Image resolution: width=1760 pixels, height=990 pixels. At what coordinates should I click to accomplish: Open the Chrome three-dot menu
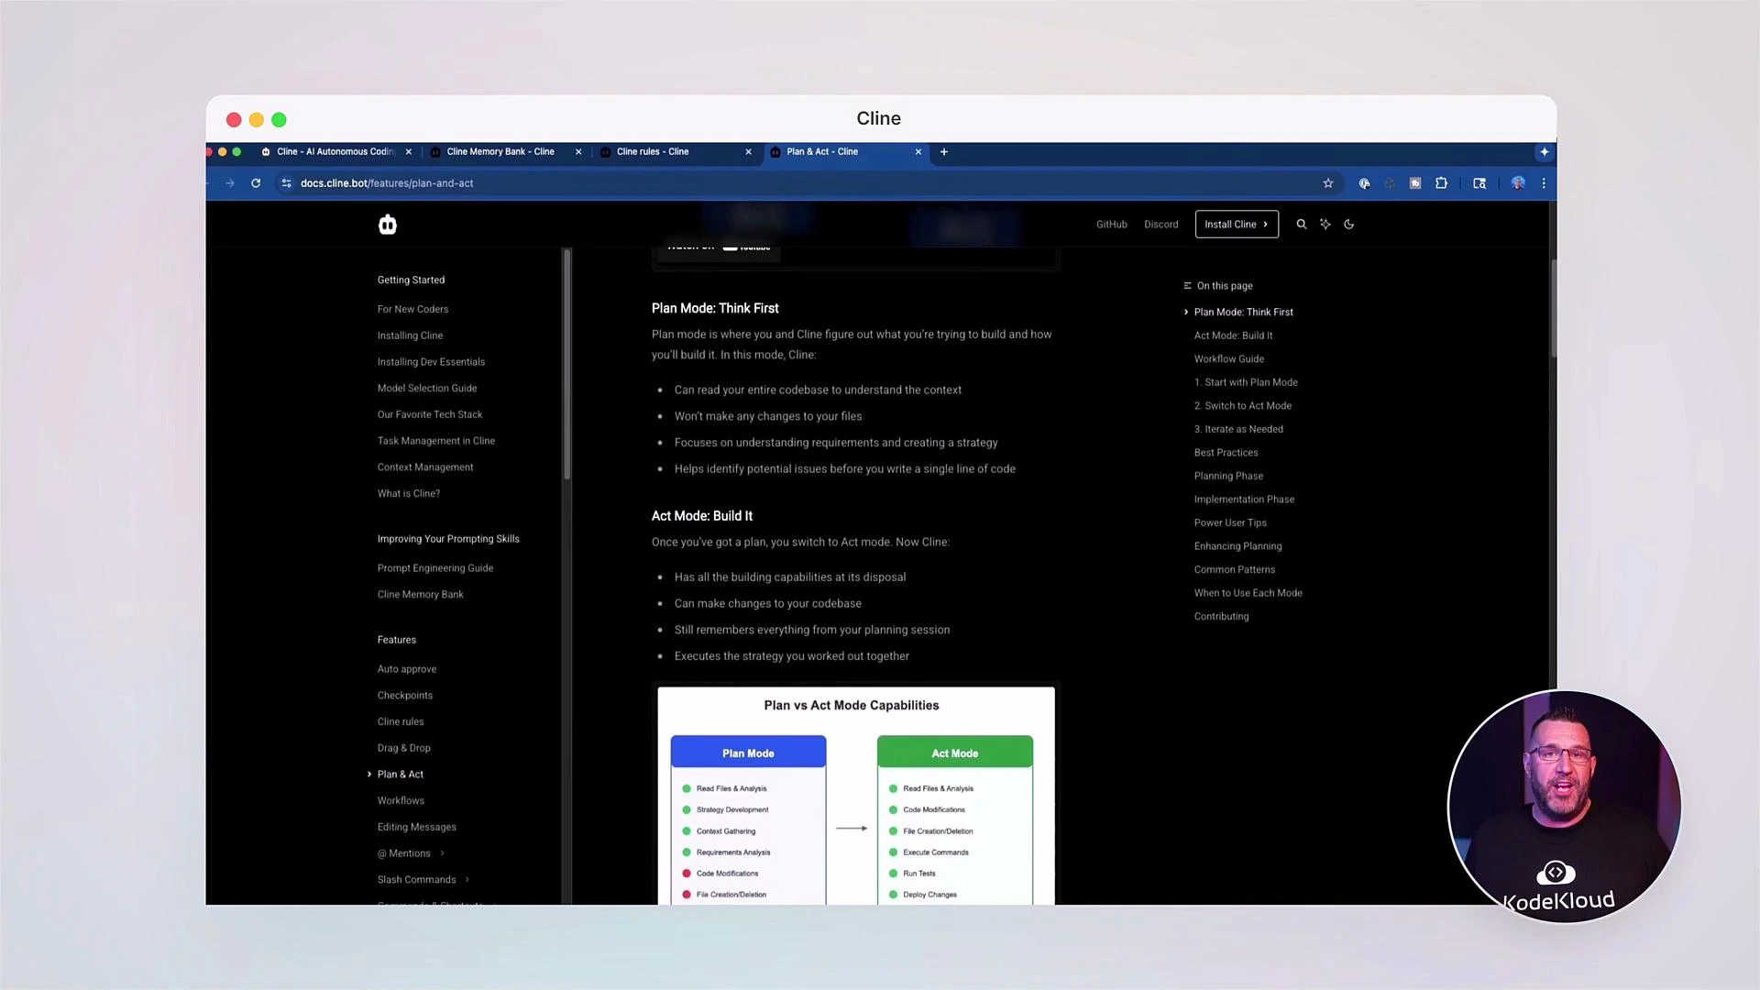pos(1544,183)
